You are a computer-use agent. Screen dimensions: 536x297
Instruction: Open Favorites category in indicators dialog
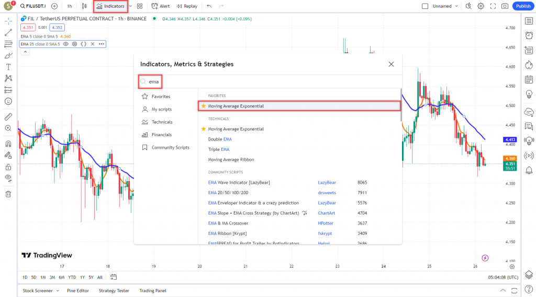point(156,97)
